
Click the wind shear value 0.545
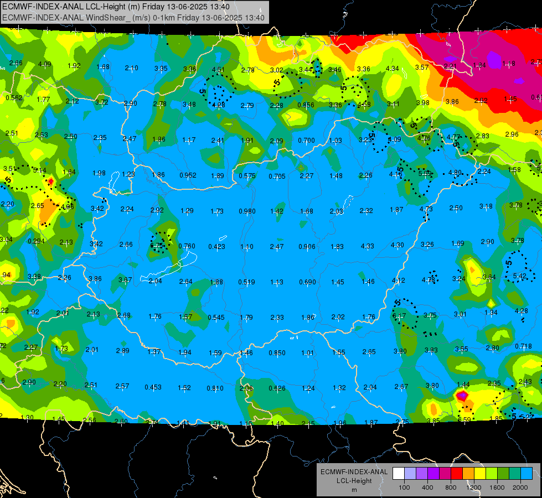point(216,317)
